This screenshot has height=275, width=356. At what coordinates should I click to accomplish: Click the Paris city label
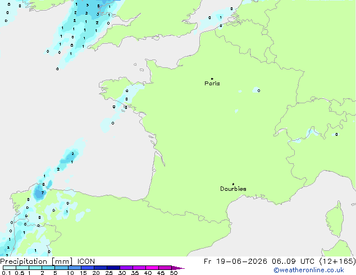pos(212,84)
